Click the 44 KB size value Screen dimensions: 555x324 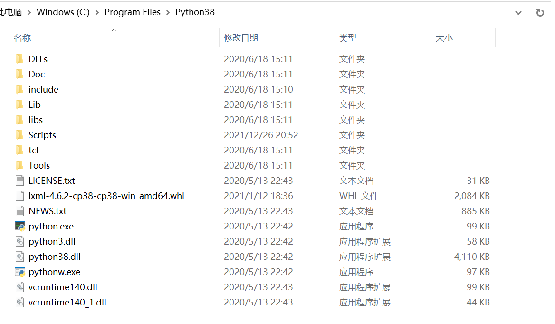click(478, 303)
